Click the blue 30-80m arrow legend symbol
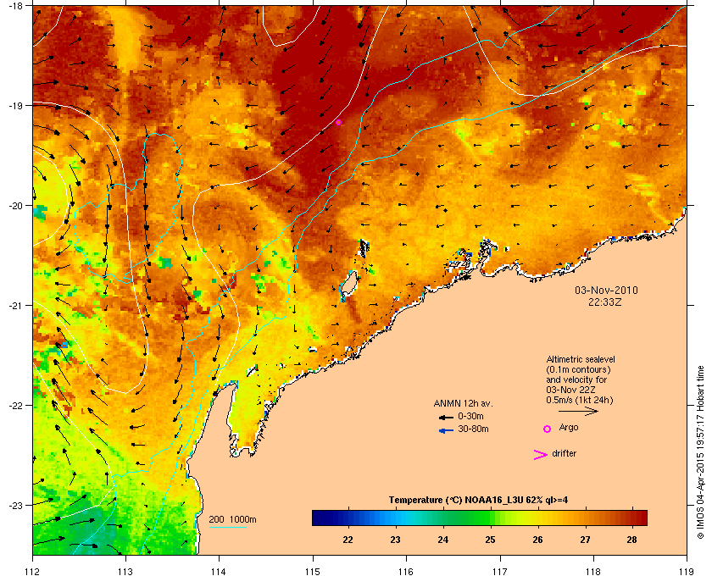The height and width of the screenshot is (576, 712). tap(446, 429)
